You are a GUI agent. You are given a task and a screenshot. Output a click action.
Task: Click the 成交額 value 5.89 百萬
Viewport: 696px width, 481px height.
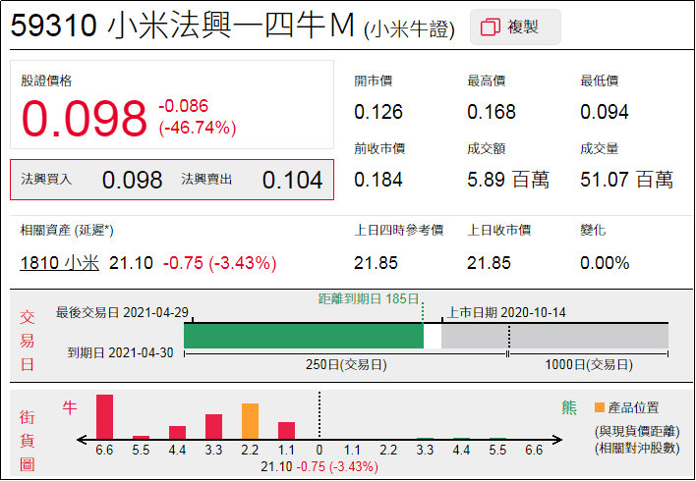coord(508,180)
